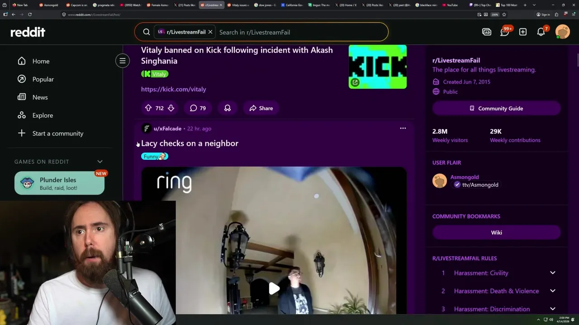The image size is (579, 325).
Task: Open the Wiki community bookmark
Action: tap(496, 232)
